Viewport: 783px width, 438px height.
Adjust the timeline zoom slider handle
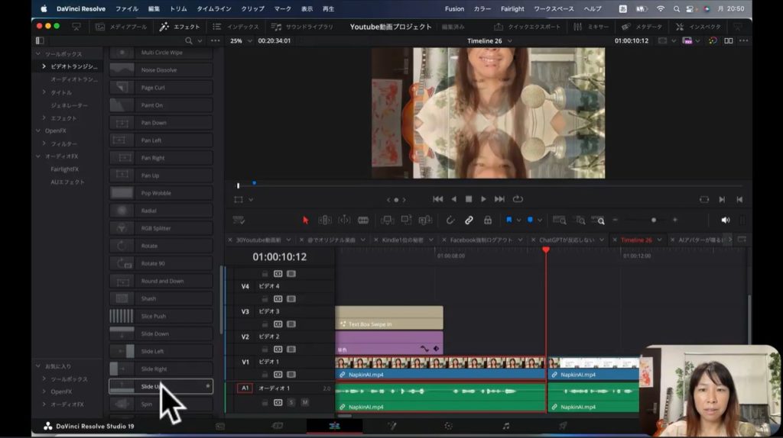tap(653, 220)
